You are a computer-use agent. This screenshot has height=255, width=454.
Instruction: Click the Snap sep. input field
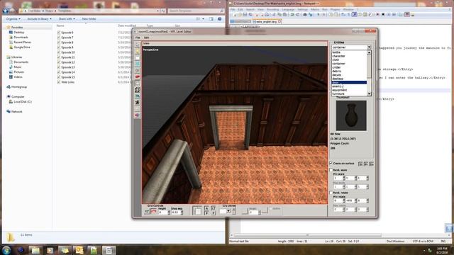[x=176, y=212]
